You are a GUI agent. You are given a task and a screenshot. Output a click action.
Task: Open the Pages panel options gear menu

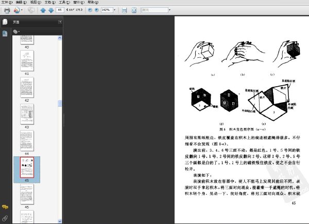click(x=16, y=31)
